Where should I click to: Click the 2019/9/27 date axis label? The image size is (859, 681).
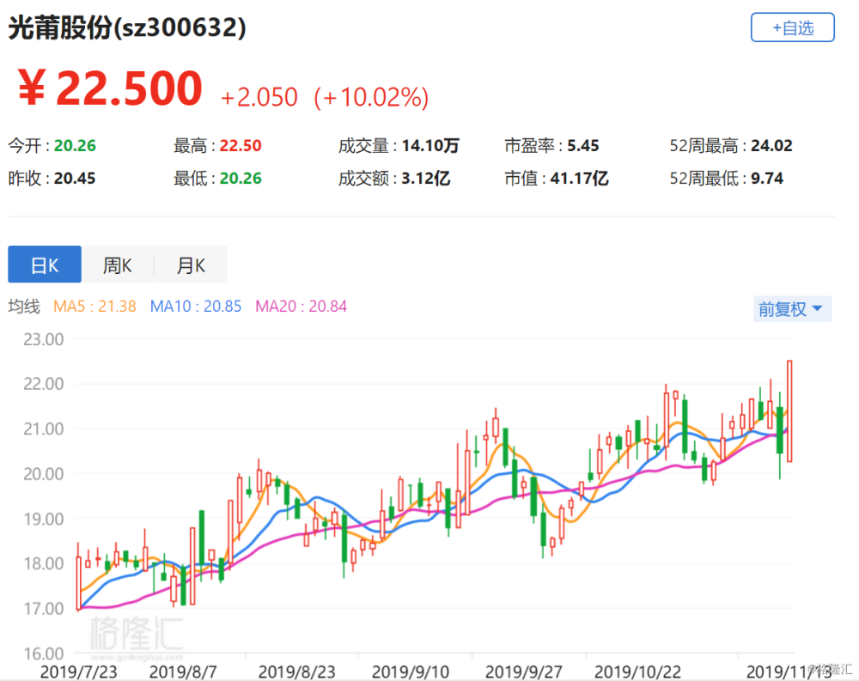click(x=524, y=672)
